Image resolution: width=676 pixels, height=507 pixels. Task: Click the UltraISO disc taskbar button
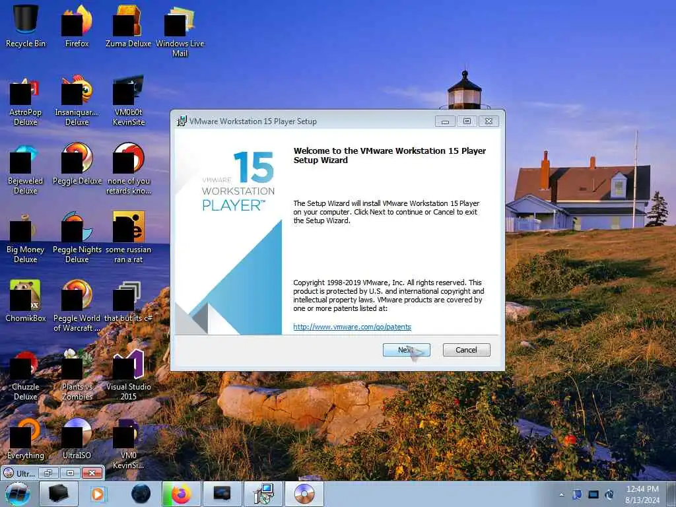pyautogui.click(x=304, y=494)
